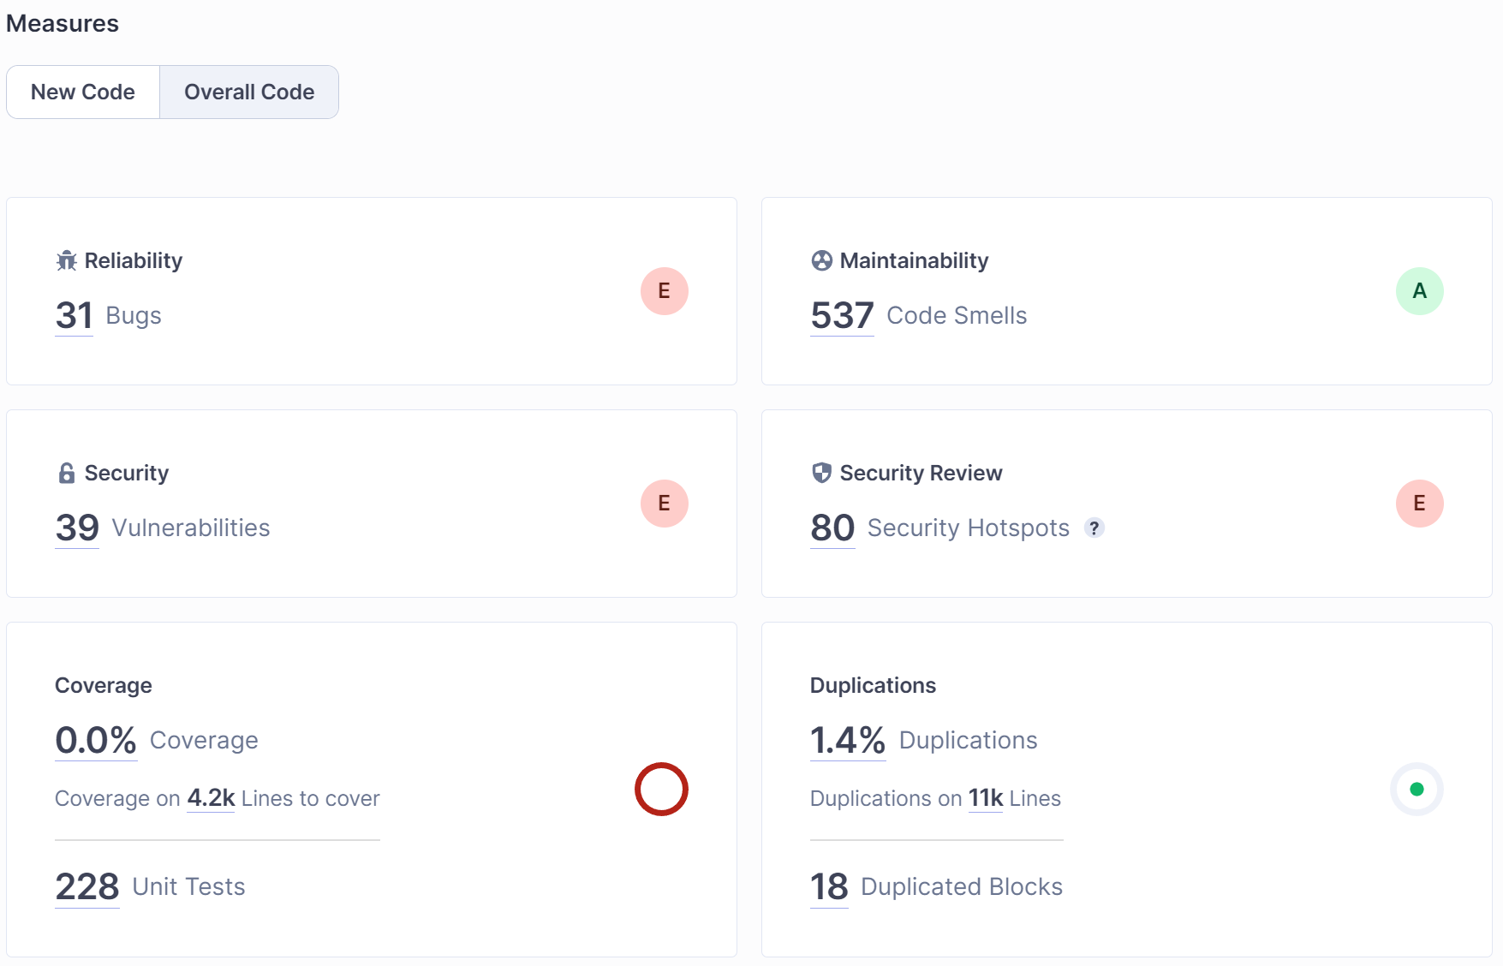The height and width of the screenshot is (966, 1503).
Task: Click the red coverage ring indicator
Action: (x=661, y=789)
